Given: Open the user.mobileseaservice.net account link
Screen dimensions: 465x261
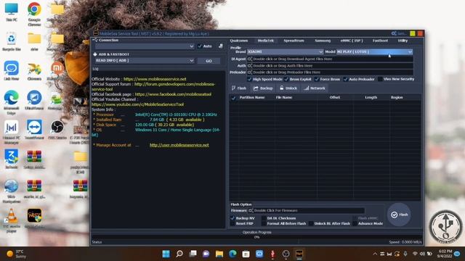Looking at the screenshot, I should click(179, 145).
